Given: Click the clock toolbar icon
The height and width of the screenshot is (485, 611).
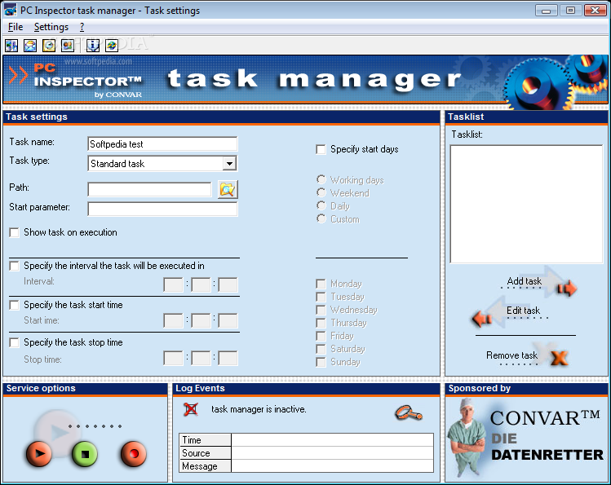Looking at the screenshot, I should 49,46.
